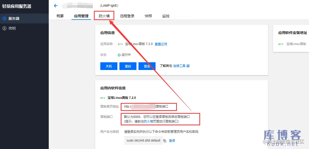Click the bold 宝塔Linux面板 7.2.0 software title
This screenshot has height=149, width=309.
(122, 98)
